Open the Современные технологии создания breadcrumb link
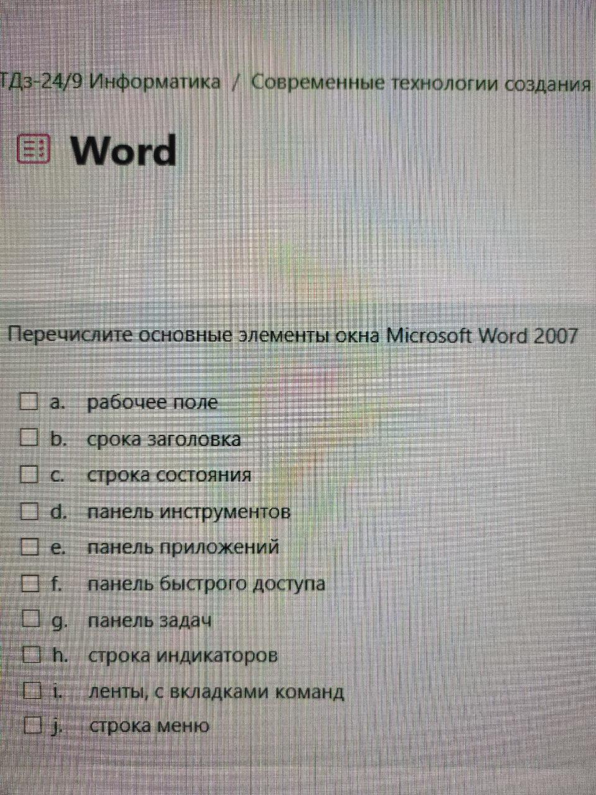Image resolution: width=596 pixels, height=795 pixels. pyautogui.click(x=421, y=83)
